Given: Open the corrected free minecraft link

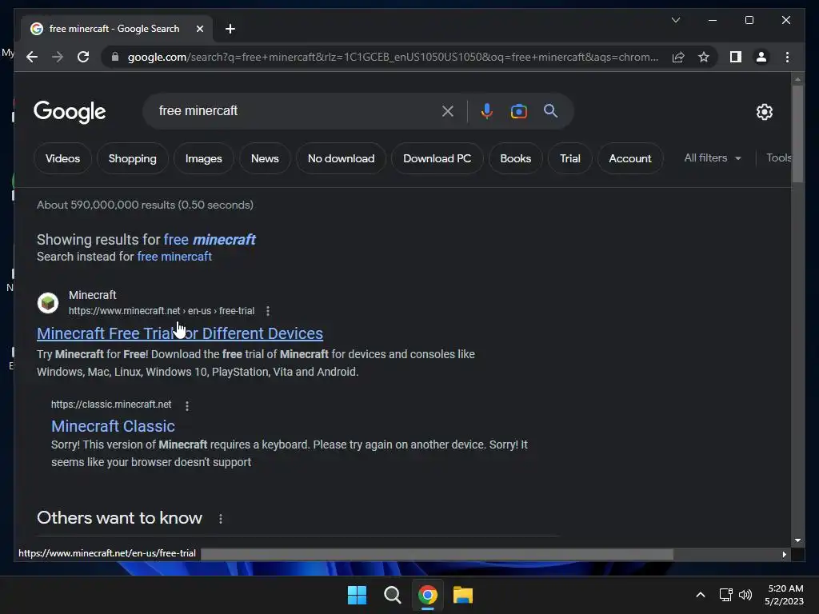Looking at the screenshot, I should point(210,240).
